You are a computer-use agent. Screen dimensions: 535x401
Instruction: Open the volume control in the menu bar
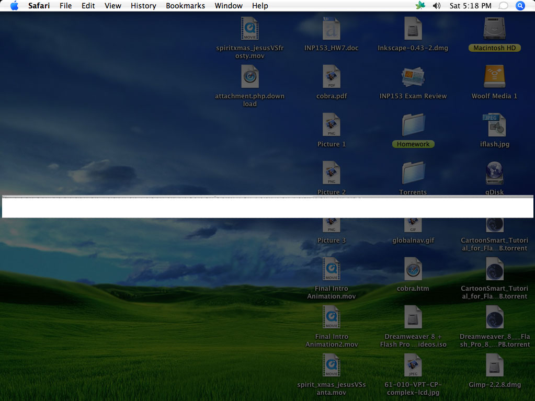437,6
